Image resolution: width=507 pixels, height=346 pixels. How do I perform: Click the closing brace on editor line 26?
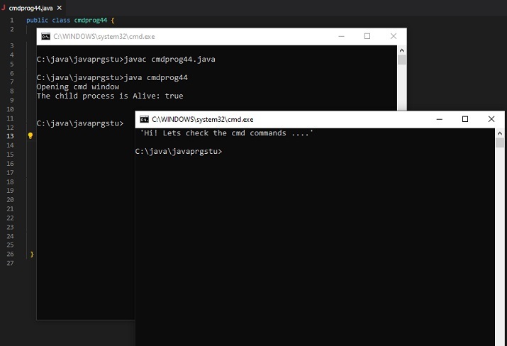pos(32,254)
